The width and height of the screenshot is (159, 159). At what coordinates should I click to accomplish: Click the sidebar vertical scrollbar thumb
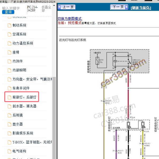click(x=54, y=118)
